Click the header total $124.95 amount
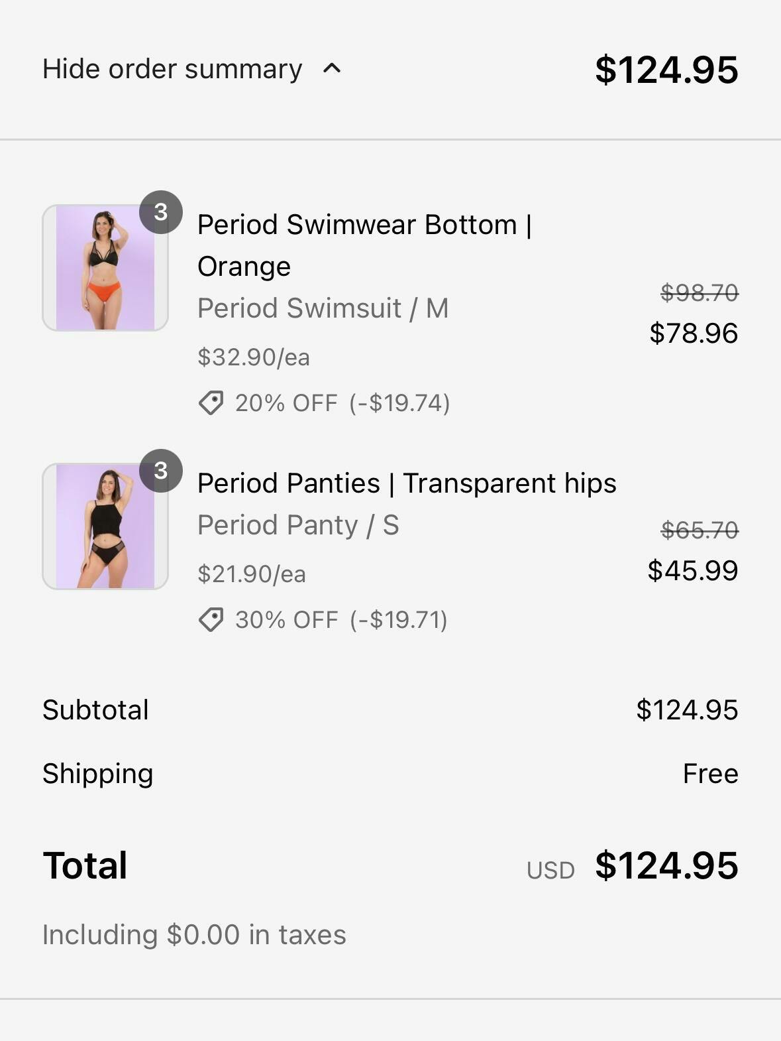Viewport: 781px width, 1041px height. [x=666, y=70]
